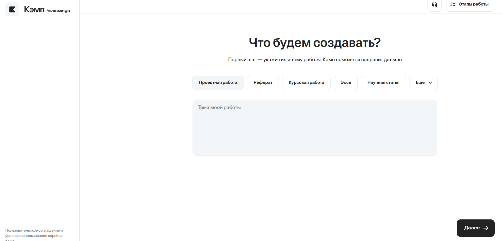The height and width of the screenshot is (241, 503).
Task: Choose the Реферат work type
Action: (x=263, y=83)
